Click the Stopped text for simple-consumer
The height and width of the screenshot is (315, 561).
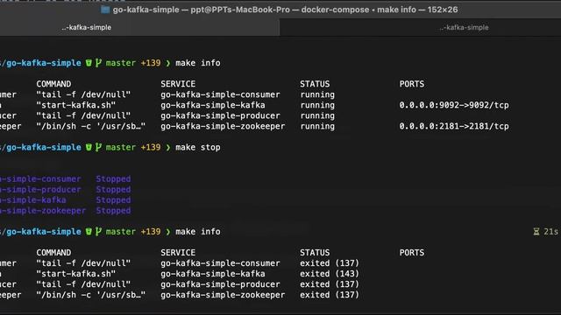113,178
